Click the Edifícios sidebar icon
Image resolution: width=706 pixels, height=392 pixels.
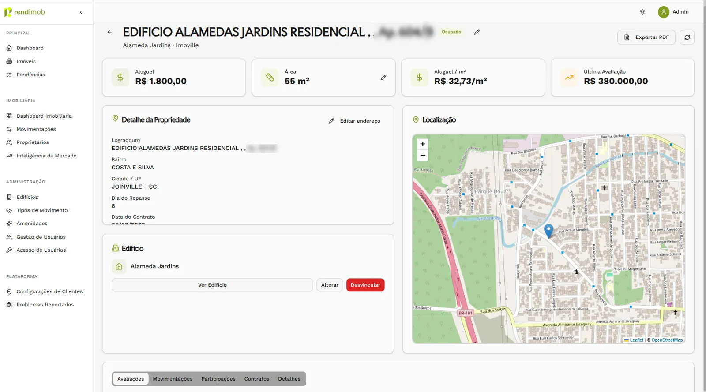(9, 197)
